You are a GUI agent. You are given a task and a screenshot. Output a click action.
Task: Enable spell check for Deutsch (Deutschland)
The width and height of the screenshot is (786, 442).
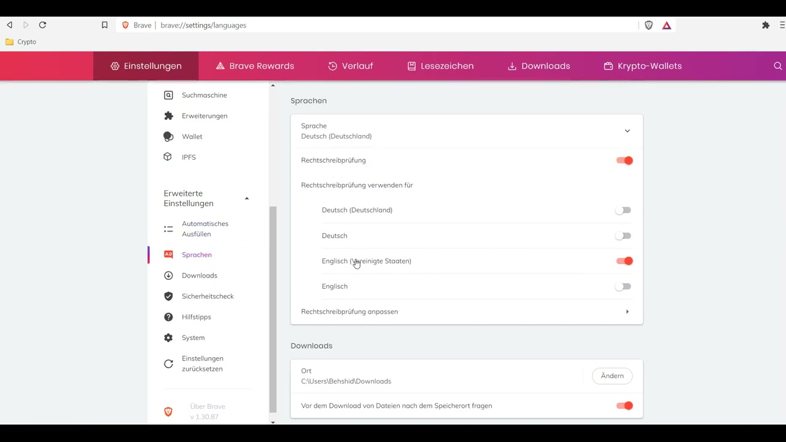pyautogui.click(x=623, y=211)
